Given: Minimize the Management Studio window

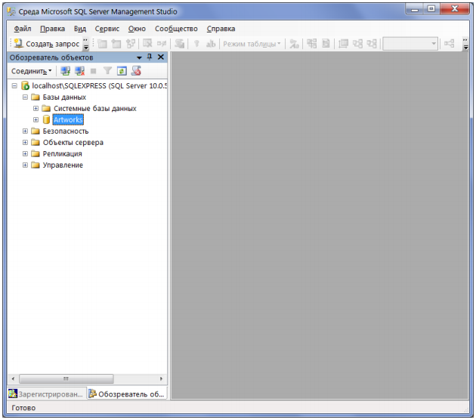Looking at the screenshot, I should 414,9.
